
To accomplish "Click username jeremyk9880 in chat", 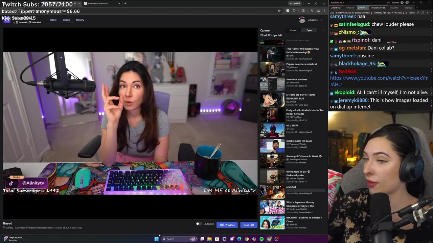I will click(x=353, y=100).
